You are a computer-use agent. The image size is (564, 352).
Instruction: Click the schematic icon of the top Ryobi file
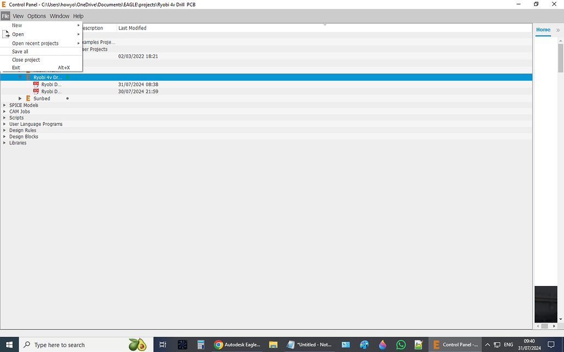[36, 84]
